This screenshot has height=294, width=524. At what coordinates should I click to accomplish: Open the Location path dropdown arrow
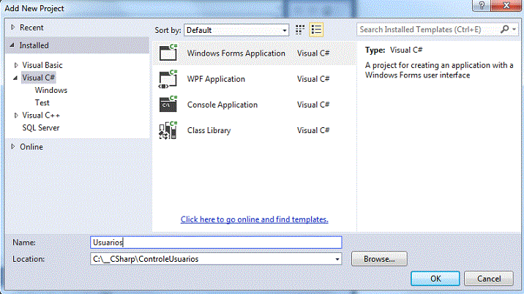click(337, 259)
